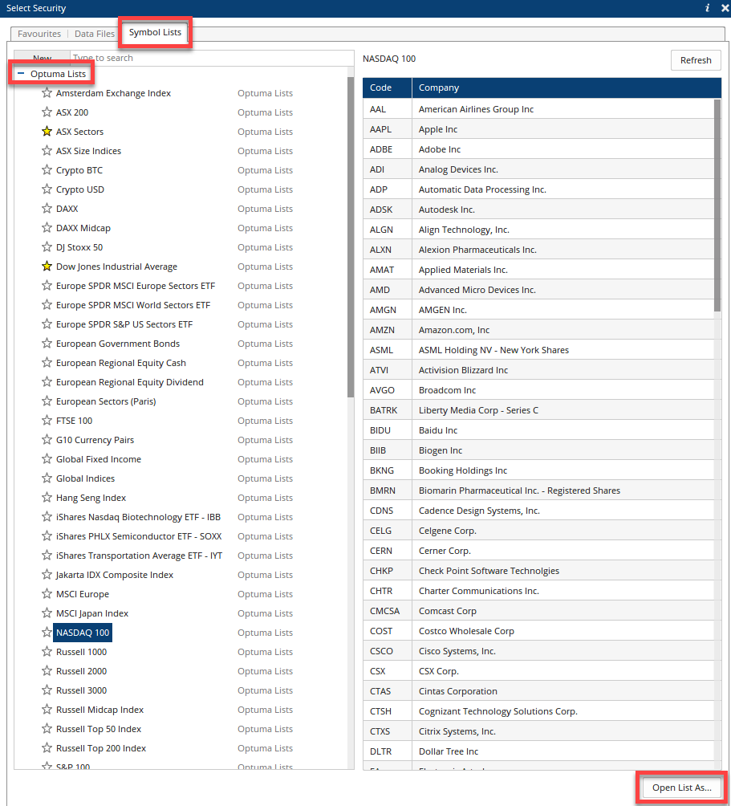
Task: Click the company table vertical scrollbar
Action: (717, 206)
